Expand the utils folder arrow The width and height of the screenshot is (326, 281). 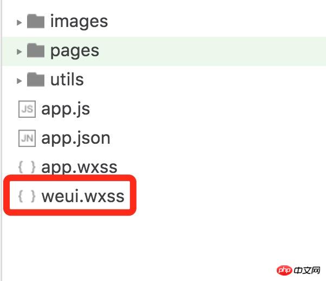[19, 81]
